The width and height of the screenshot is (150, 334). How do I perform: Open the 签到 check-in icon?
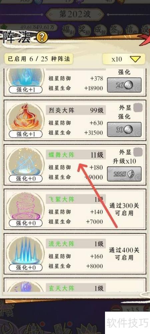pos(116,30)
